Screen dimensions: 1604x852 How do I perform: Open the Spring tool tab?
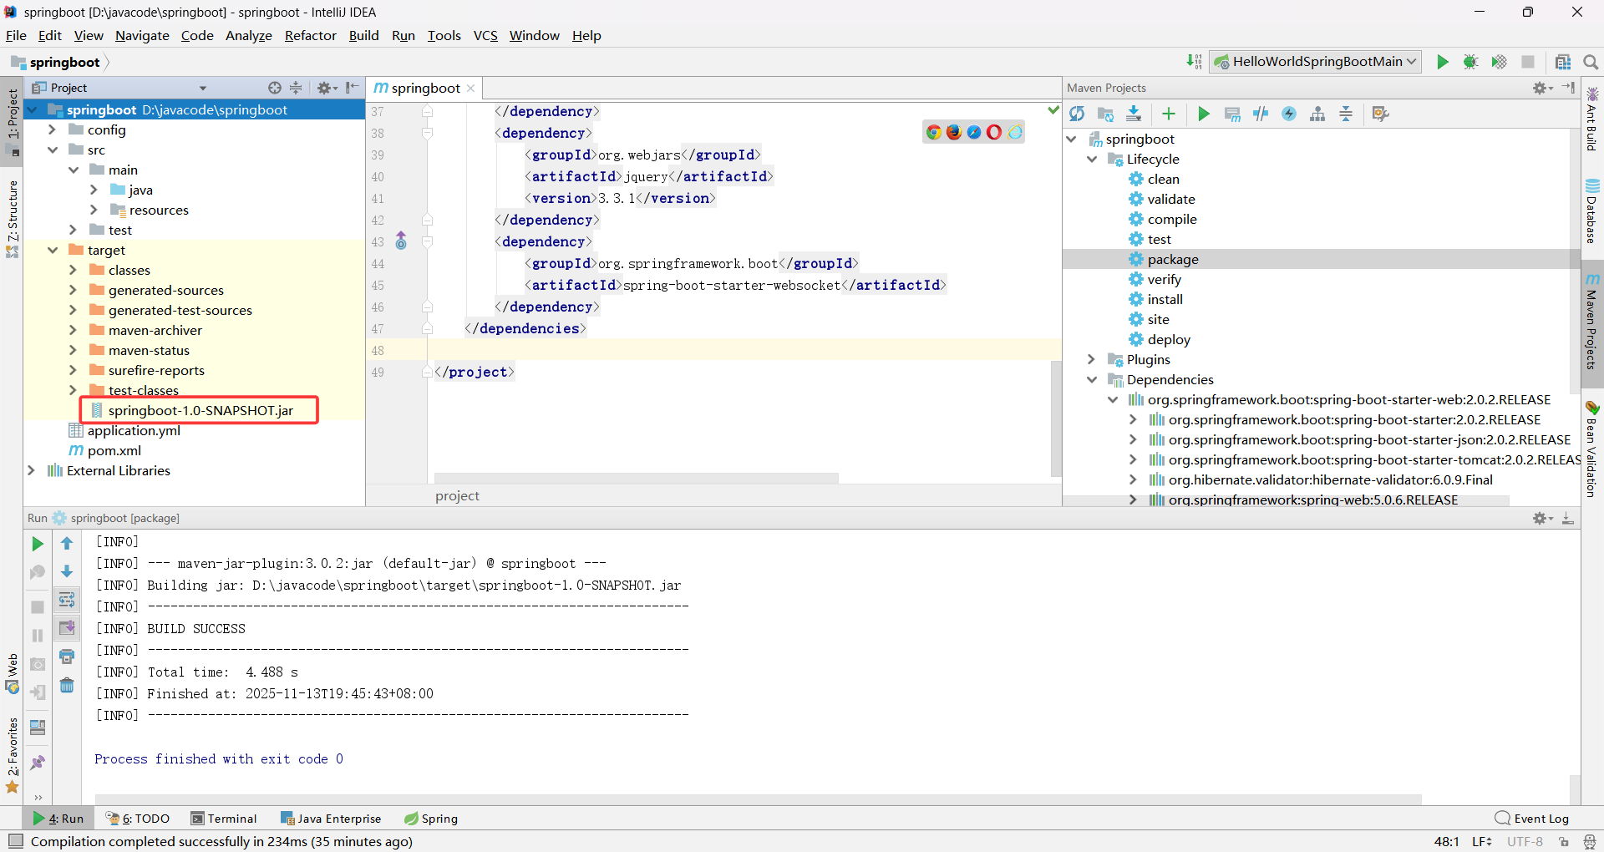pos(431,819)
